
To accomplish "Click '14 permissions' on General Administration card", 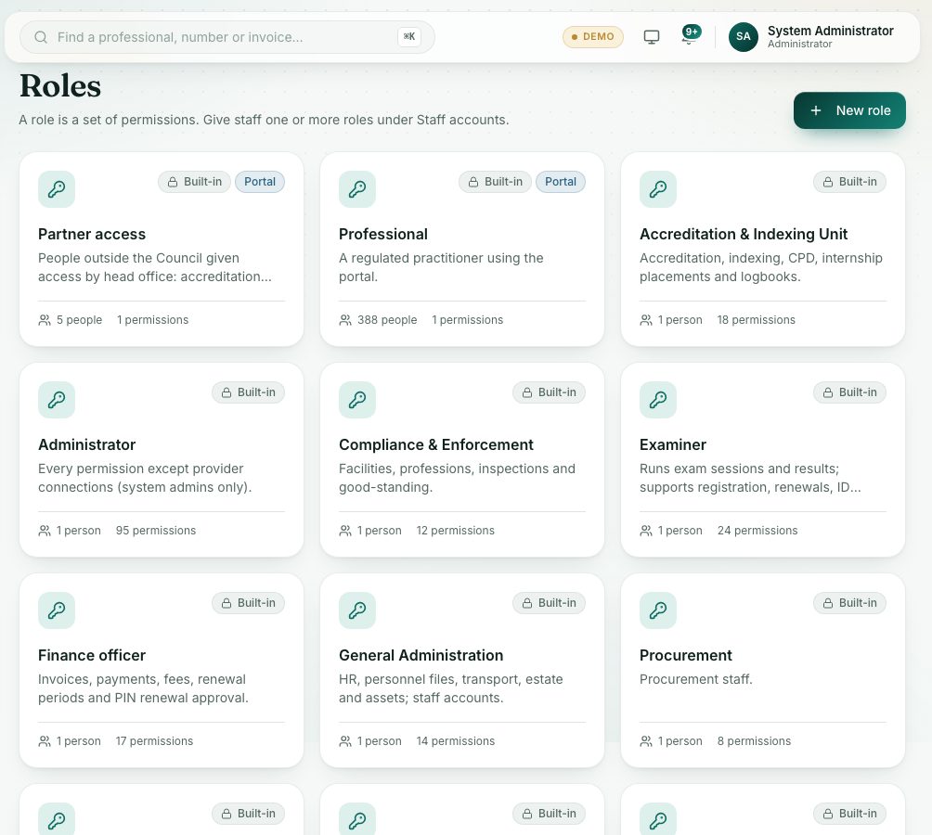I will click(x=455, y=741).
